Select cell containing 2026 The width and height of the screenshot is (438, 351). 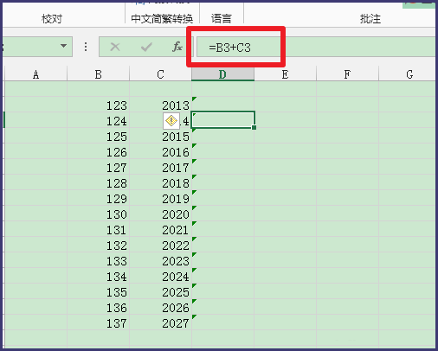coord(160,307)
